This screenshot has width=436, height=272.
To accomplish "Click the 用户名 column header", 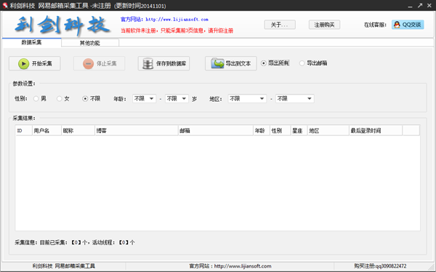I will [47, 131].
